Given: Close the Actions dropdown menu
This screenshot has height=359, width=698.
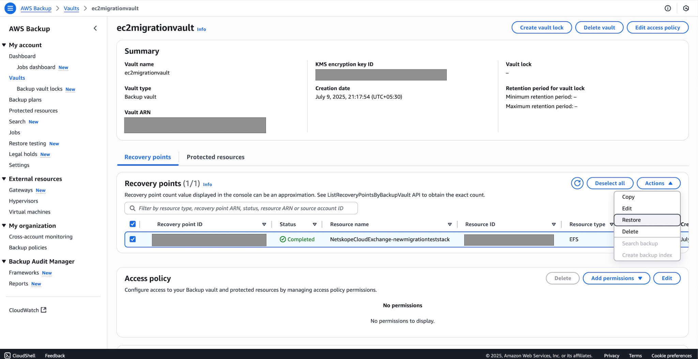Looking at the screenshot, I should pyautogui.click(x=658, y=183).
